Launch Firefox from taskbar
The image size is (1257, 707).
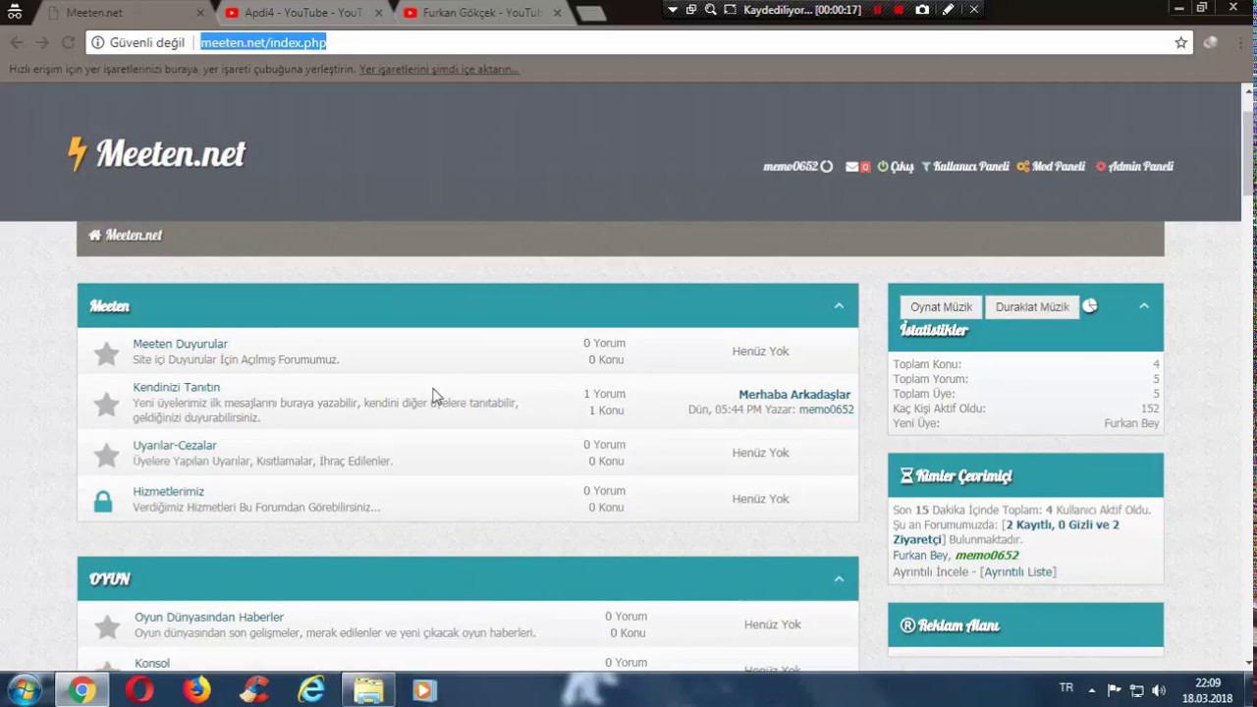(x=196, y=690)
